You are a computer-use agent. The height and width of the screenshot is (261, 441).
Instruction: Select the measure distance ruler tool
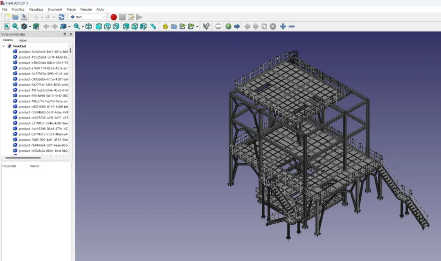153,27
